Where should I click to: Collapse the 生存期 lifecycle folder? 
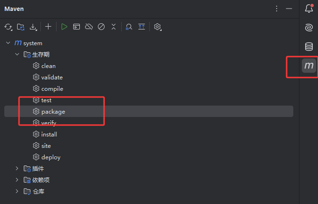17,54
